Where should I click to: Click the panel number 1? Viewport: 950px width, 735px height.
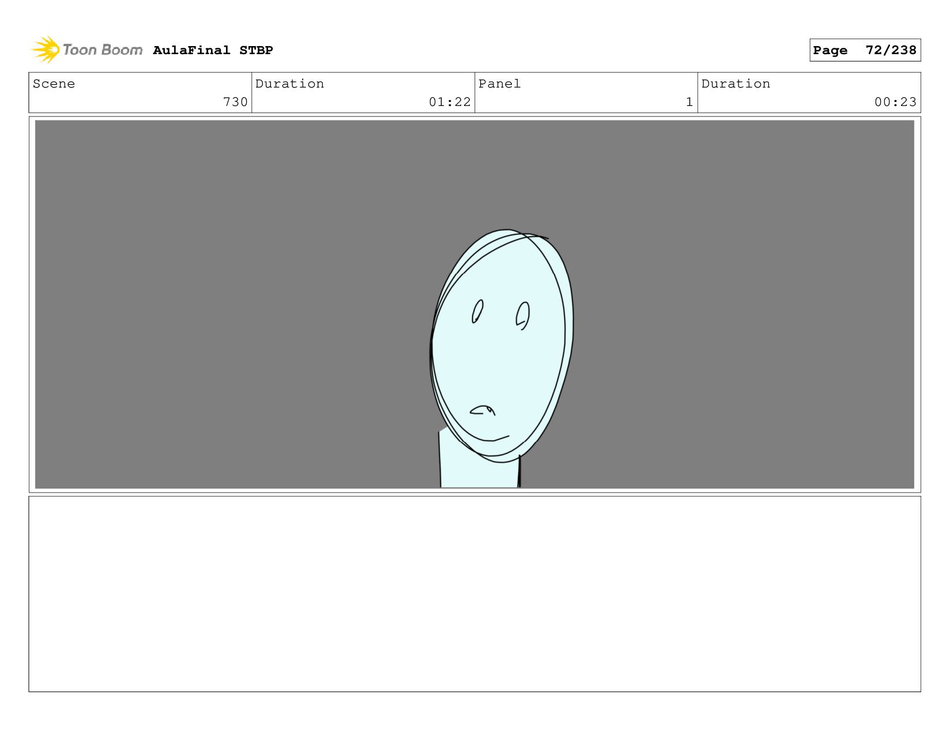coord(689,102)
